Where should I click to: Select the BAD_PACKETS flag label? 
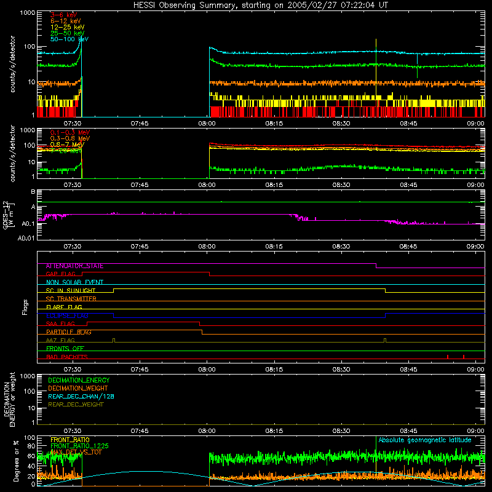pyautogui.click(x=67, y=357)
